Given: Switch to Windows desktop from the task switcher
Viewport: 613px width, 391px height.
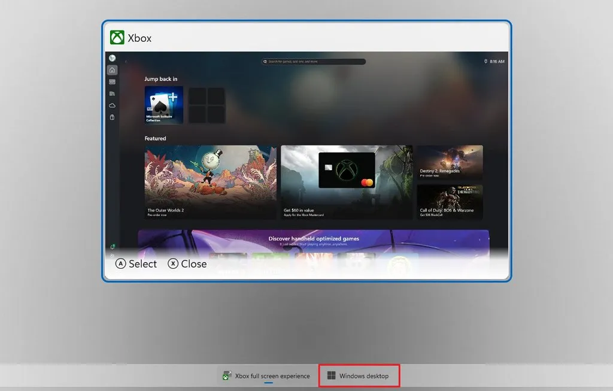Looking at the screenshot, I should pos(359,376).
